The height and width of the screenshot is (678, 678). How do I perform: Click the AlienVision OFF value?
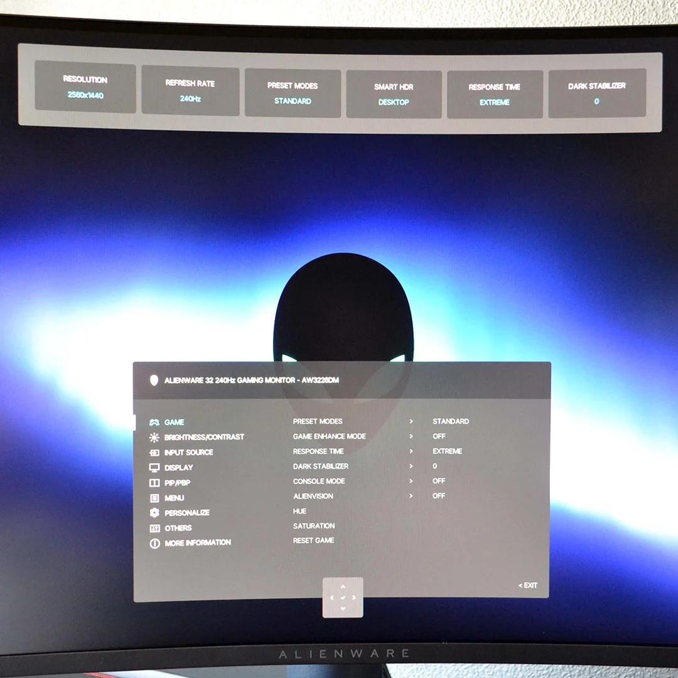[x=439, y=496]
